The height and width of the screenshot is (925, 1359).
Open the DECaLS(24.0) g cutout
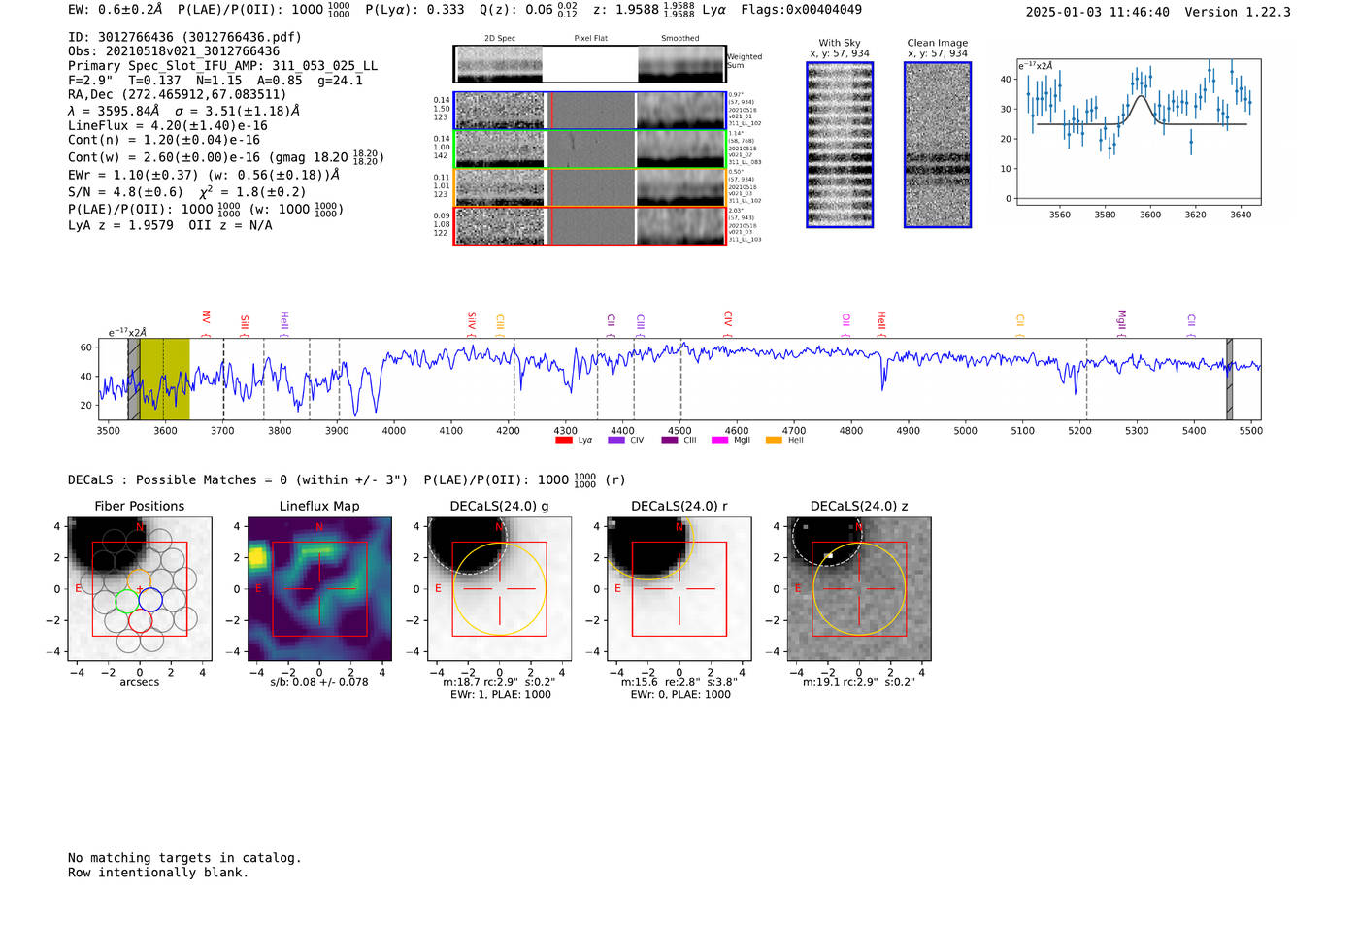(x=500, y=589)
